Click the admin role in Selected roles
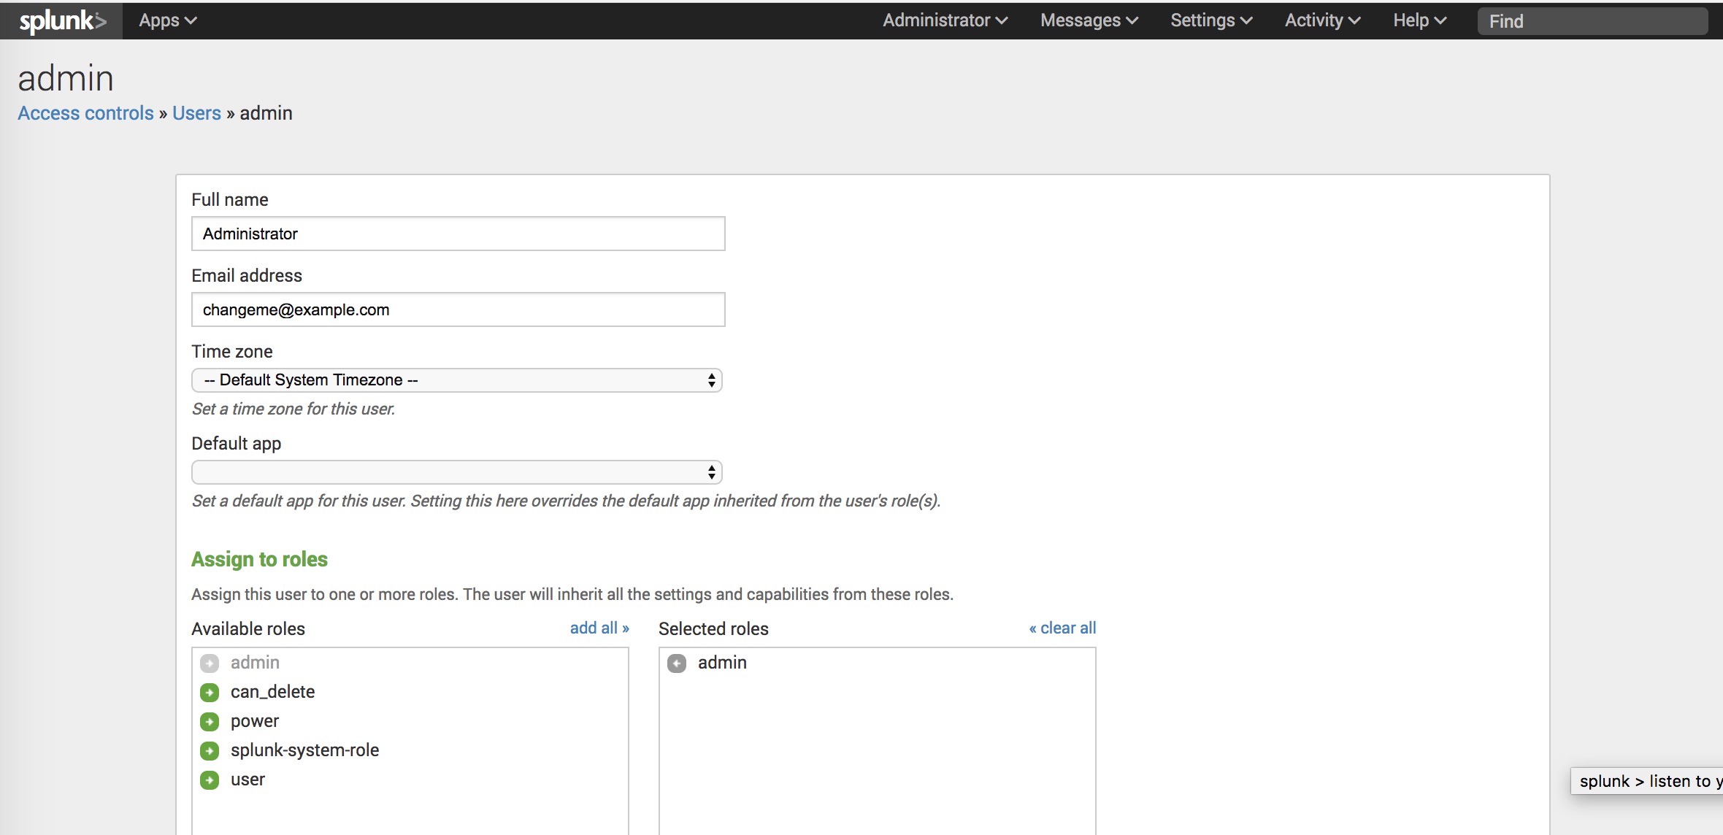 click(722, 663)
